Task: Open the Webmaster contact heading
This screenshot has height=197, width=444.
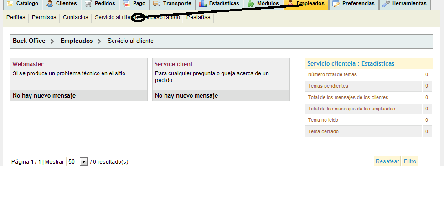Action: (28, 64)
